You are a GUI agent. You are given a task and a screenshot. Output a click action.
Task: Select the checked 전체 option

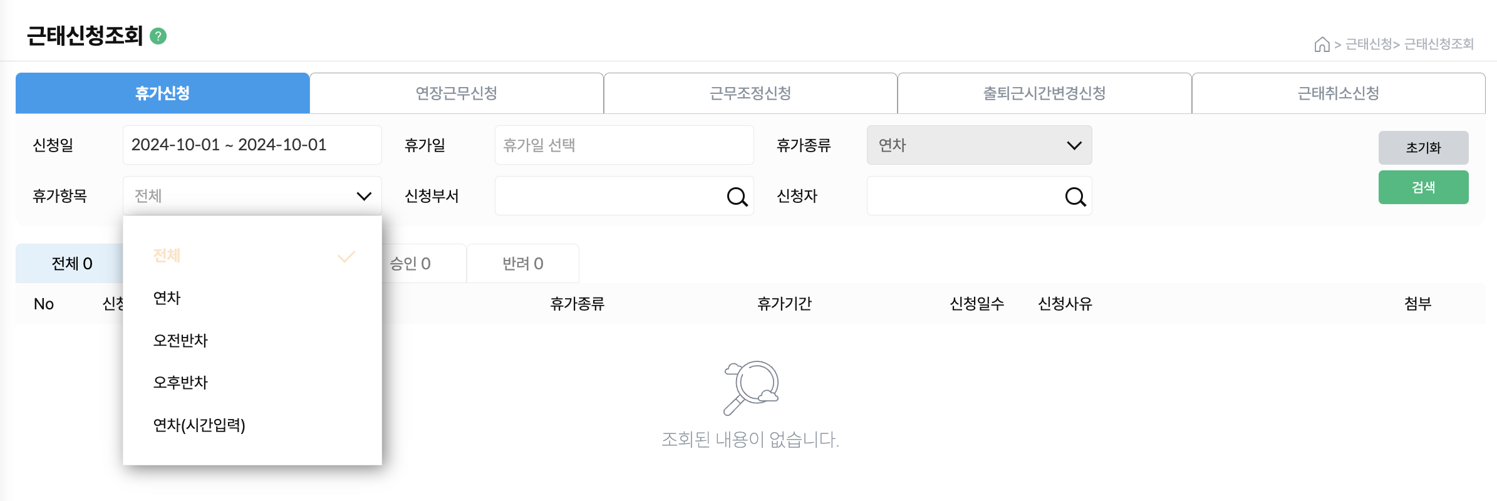tap(167, 256)
